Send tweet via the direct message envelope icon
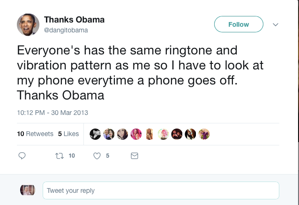Viewport: 299px width, 205px height. (135, 156)
